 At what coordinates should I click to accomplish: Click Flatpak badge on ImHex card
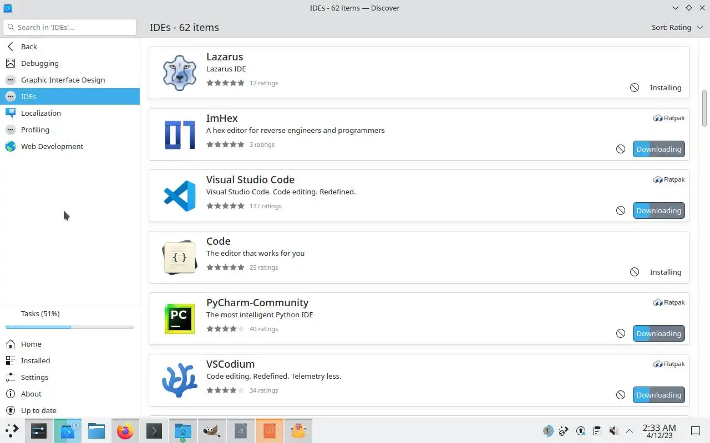[669, 118]
